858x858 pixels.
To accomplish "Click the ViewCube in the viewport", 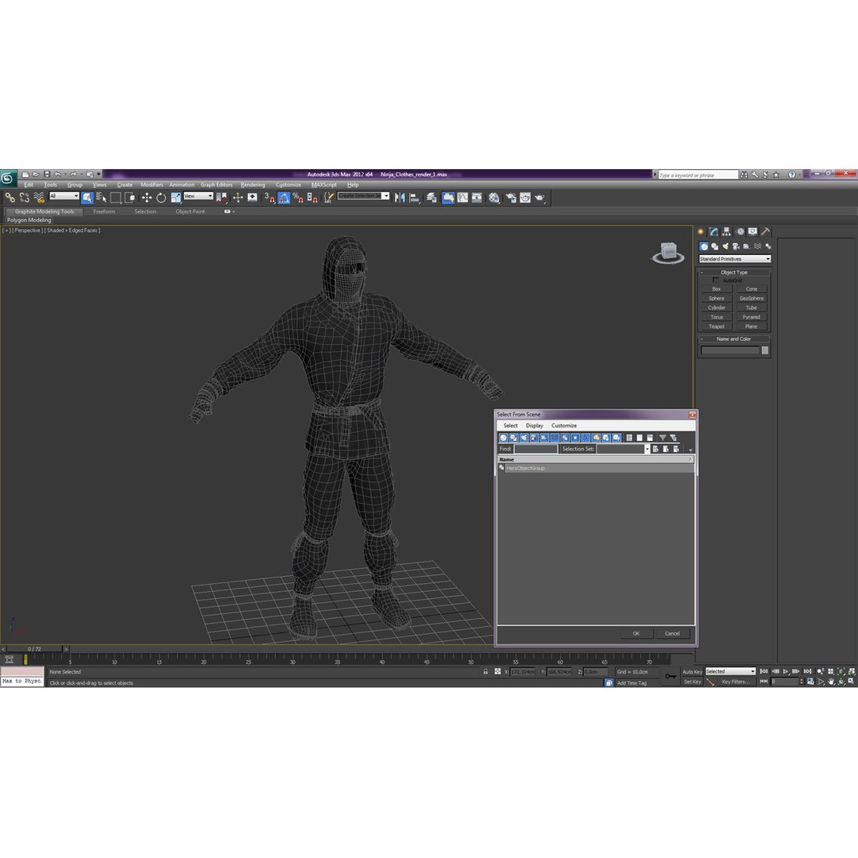I will coord(668,253).
